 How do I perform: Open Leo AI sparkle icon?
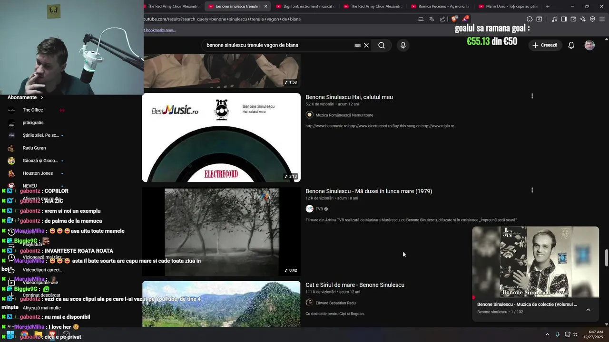[583, 19]
